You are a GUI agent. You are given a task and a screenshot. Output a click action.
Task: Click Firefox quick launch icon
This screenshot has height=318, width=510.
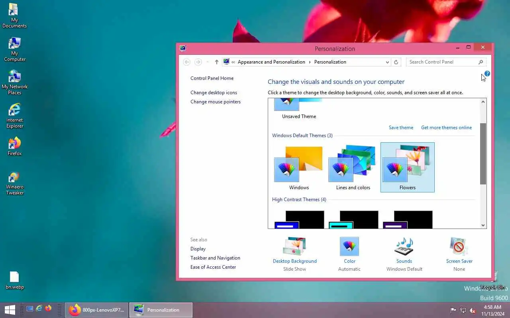(48, 308)
